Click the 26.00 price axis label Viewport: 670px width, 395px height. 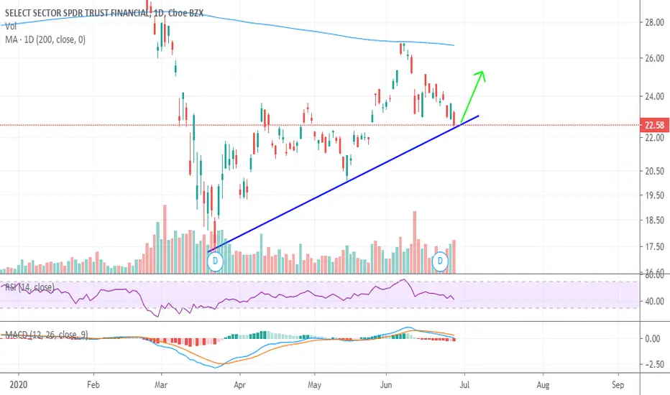coord(655,58)
